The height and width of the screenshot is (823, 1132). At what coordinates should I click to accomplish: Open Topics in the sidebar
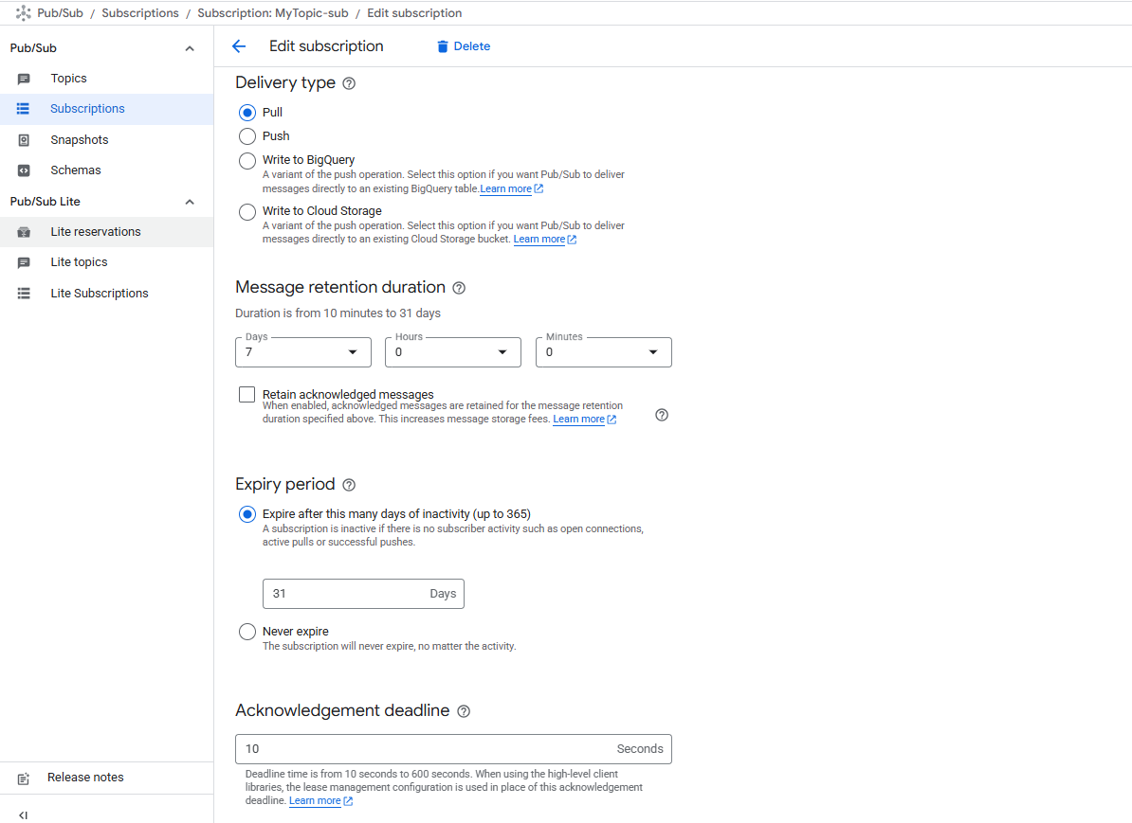(x=68, y=79)
